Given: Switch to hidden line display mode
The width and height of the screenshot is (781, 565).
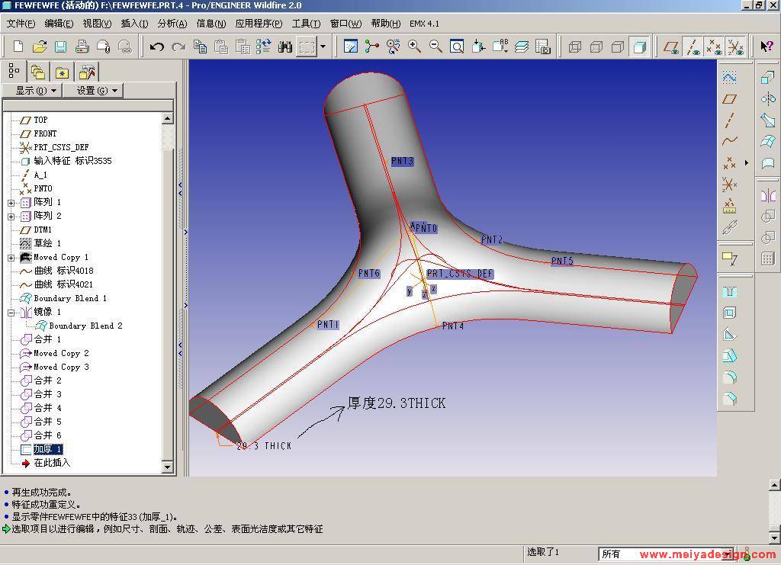Looking at the screenshot, I should tap(596, 47).
